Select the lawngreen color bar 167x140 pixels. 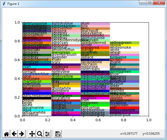pyautogui.click(x=66, y=52)
